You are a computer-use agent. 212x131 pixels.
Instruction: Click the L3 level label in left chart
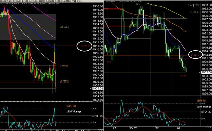[64, 66]
